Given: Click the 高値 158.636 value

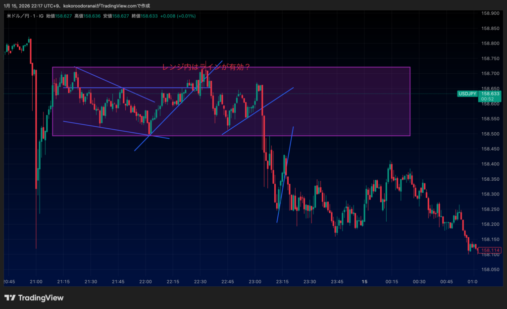Looking at the screenshot, I should (92, 16).
